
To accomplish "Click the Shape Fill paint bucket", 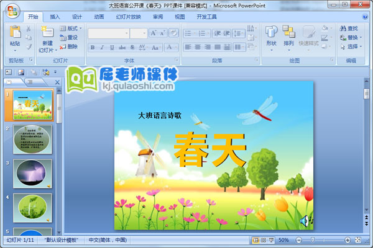I will [x=326, y=29].
